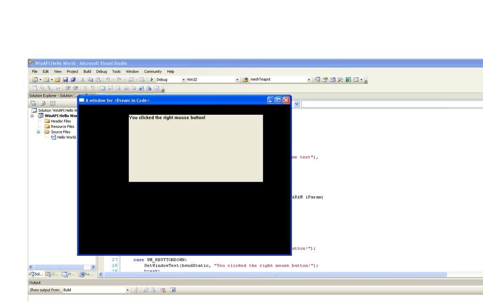Switch to the Pr... Property Manager tab
The height and width of the screenshot is (302, 483).
pos(69,274)
